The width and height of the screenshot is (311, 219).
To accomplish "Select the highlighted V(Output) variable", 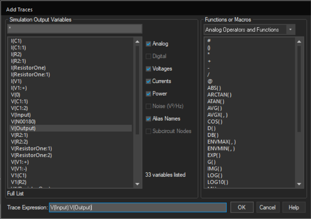I will [x=70, y=128].
